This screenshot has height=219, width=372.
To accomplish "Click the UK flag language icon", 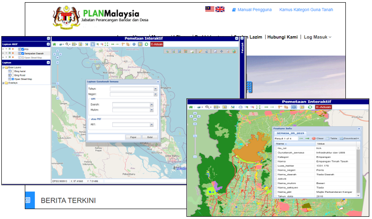I will [220, 9].
